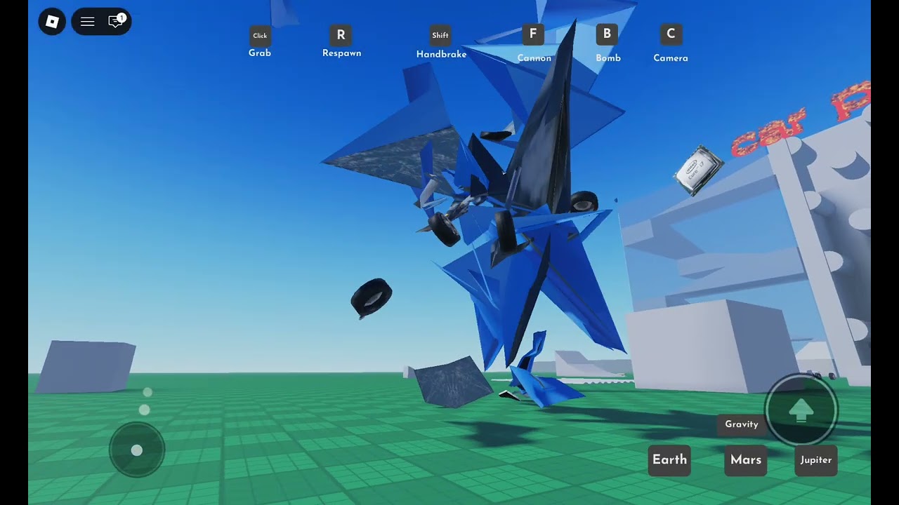Click the Handbrake label text
Screen dimensions: 899x505
(x=441, y=54)
